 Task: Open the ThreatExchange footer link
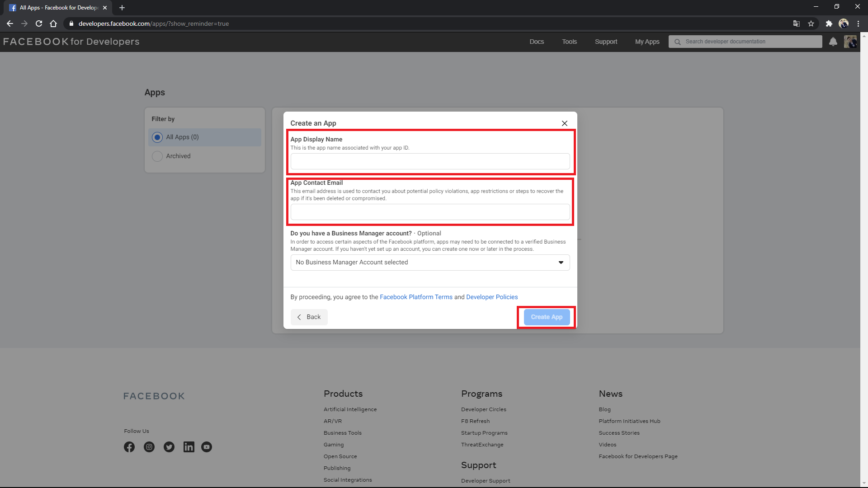(482, 445)
